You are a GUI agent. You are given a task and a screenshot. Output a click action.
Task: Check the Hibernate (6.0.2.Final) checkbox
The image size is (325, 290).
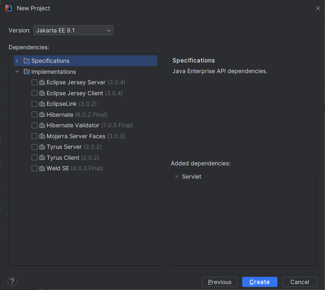34,115
